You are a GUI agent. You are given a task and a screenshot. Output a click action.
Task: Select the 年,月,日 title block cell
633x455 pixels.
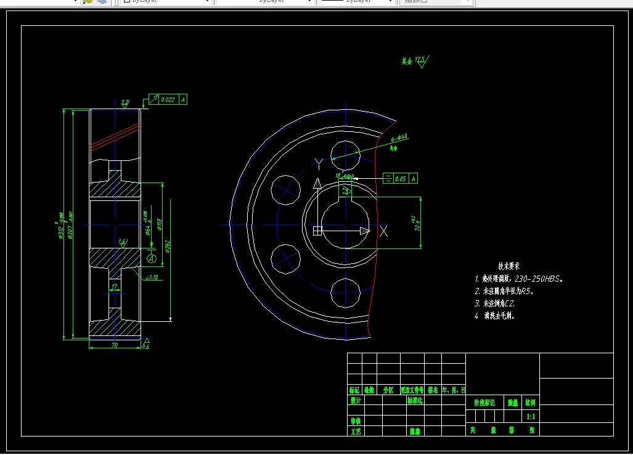click(454, 390)
